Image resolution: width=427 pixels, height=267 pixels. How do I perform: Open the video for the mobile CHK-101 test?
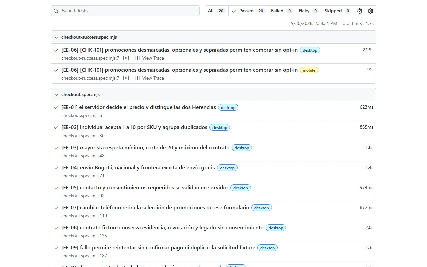pos(126,78)
